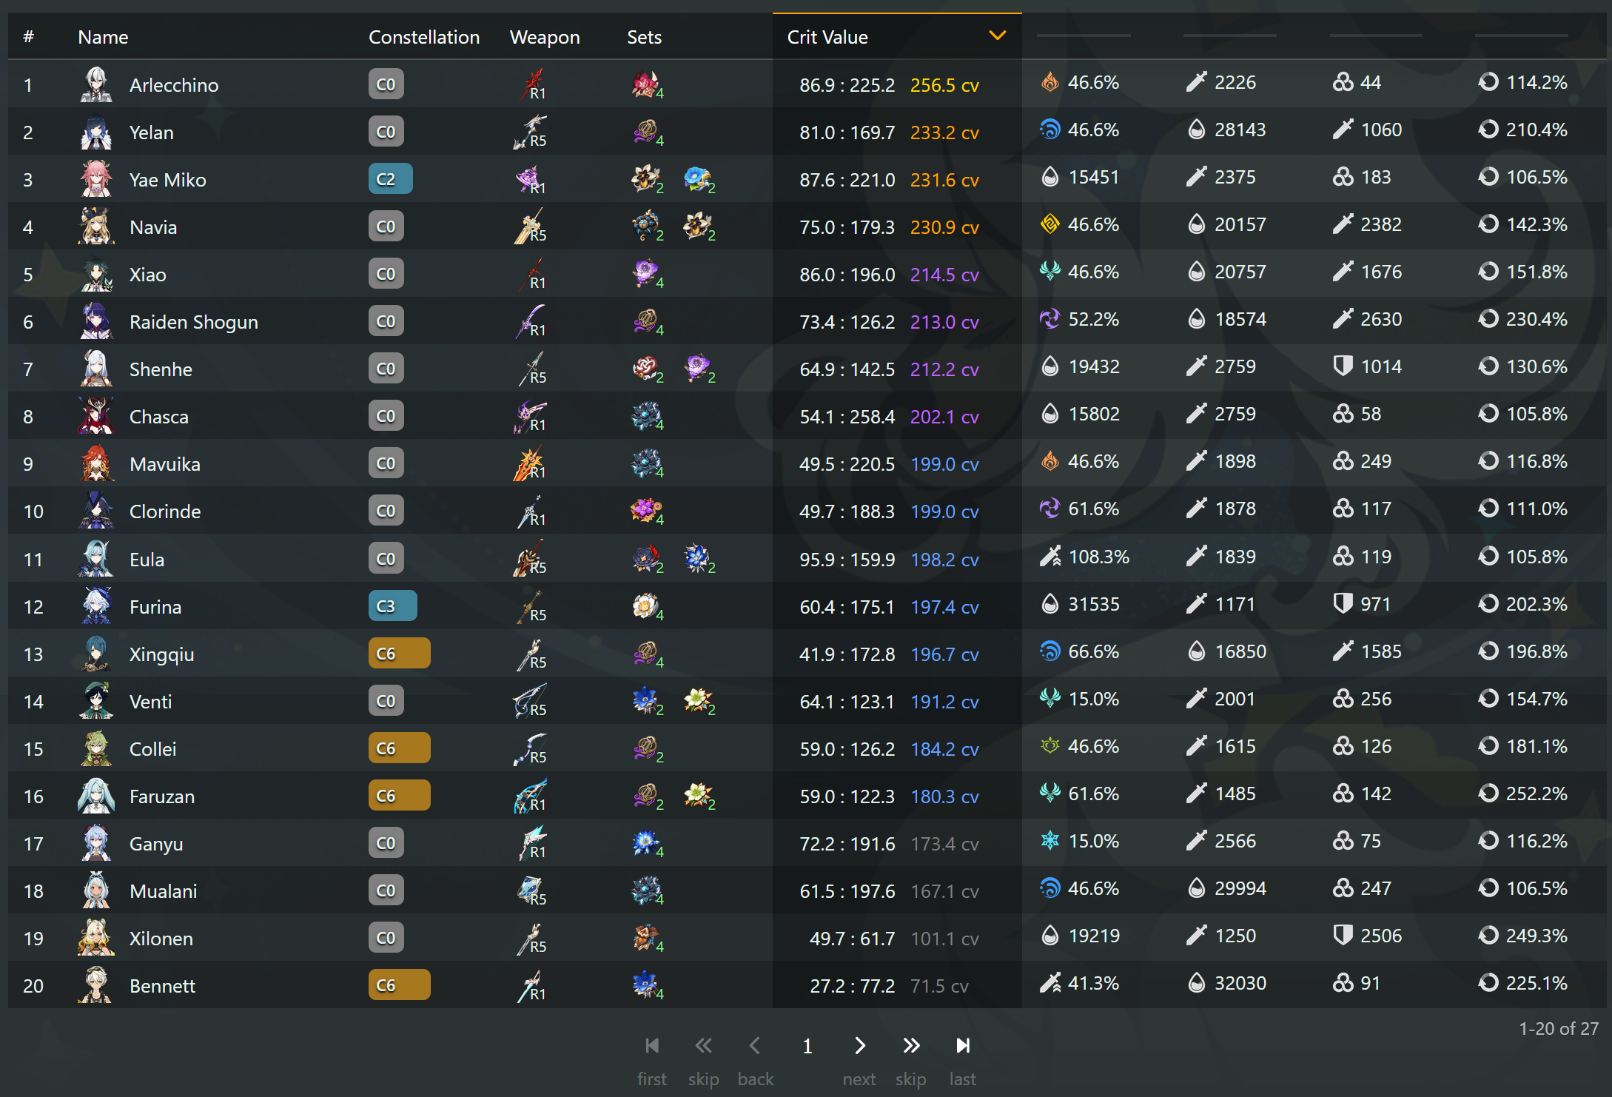
Task: Click the # rank column header
Action: (28, 37)
